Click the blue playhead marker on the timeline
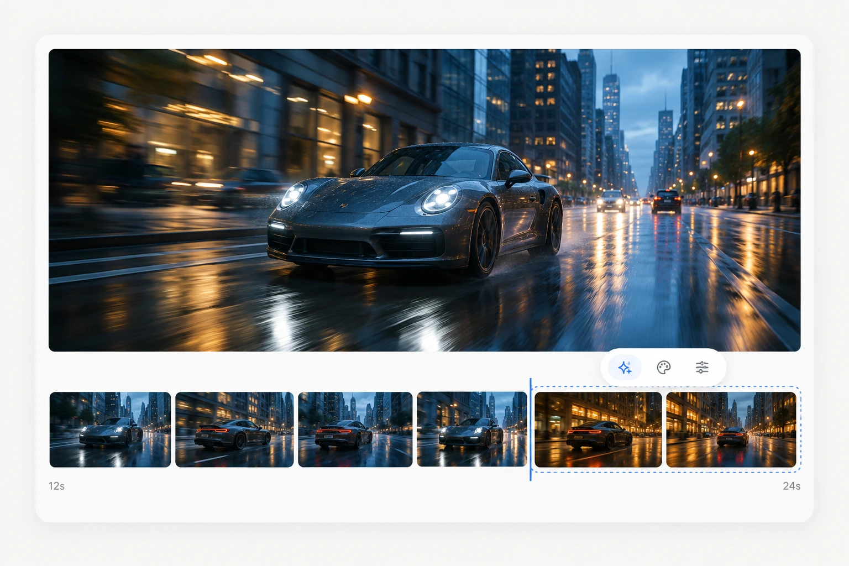 [531, 429]
